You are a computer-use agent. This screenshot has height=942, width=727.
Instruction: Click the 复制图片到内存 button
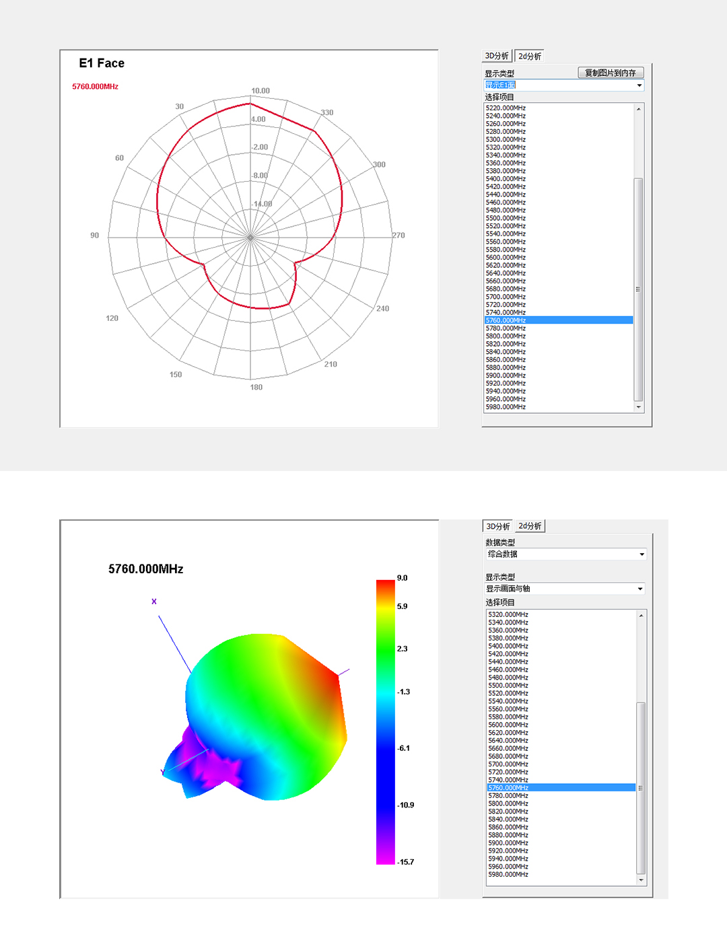611,73
